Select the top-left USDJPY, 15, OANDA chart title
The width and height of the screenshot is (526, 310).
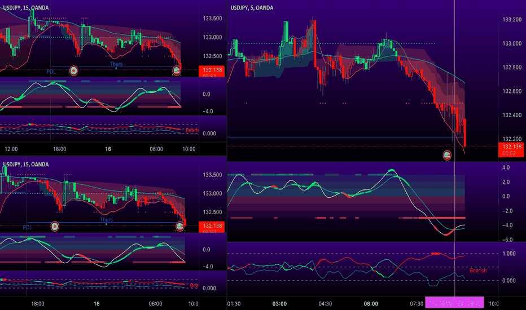click(x=26, y=8)
